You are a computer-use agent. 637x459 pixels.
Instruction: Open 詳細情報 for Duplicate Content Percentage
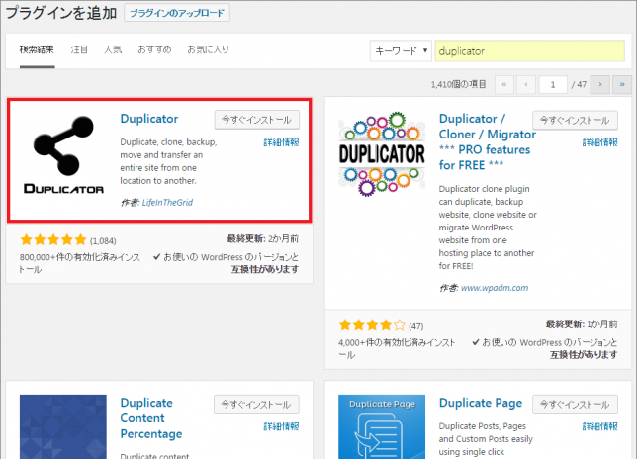[x=281, y=427]
